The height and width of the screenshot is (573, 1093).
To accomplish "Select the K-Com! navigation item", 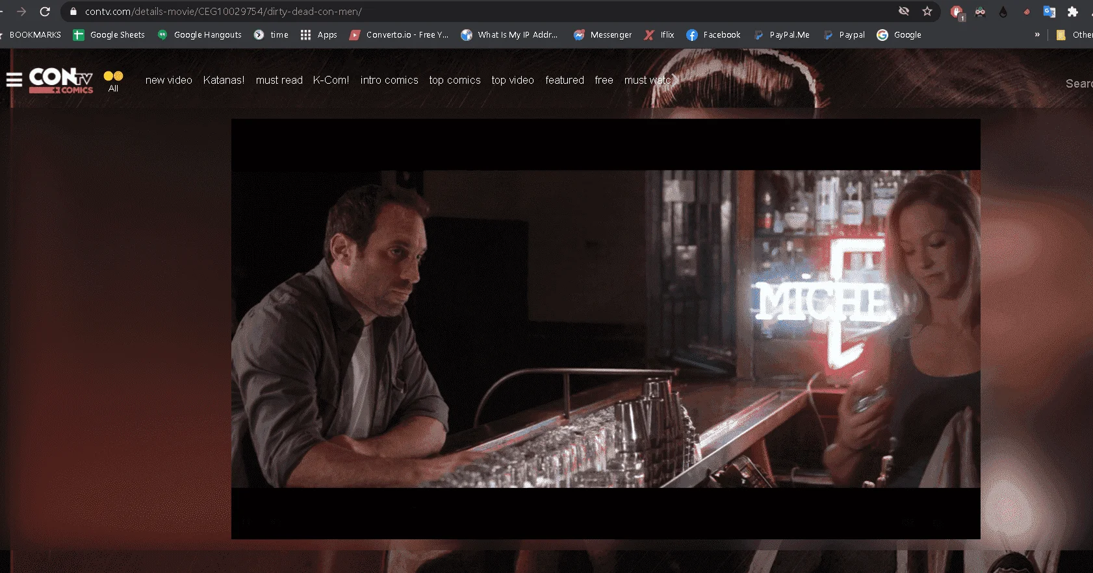I will tap(331, 80).
